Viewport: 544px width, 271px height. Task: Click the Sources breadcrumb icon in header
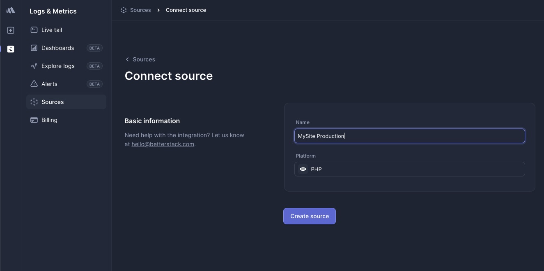124,10
